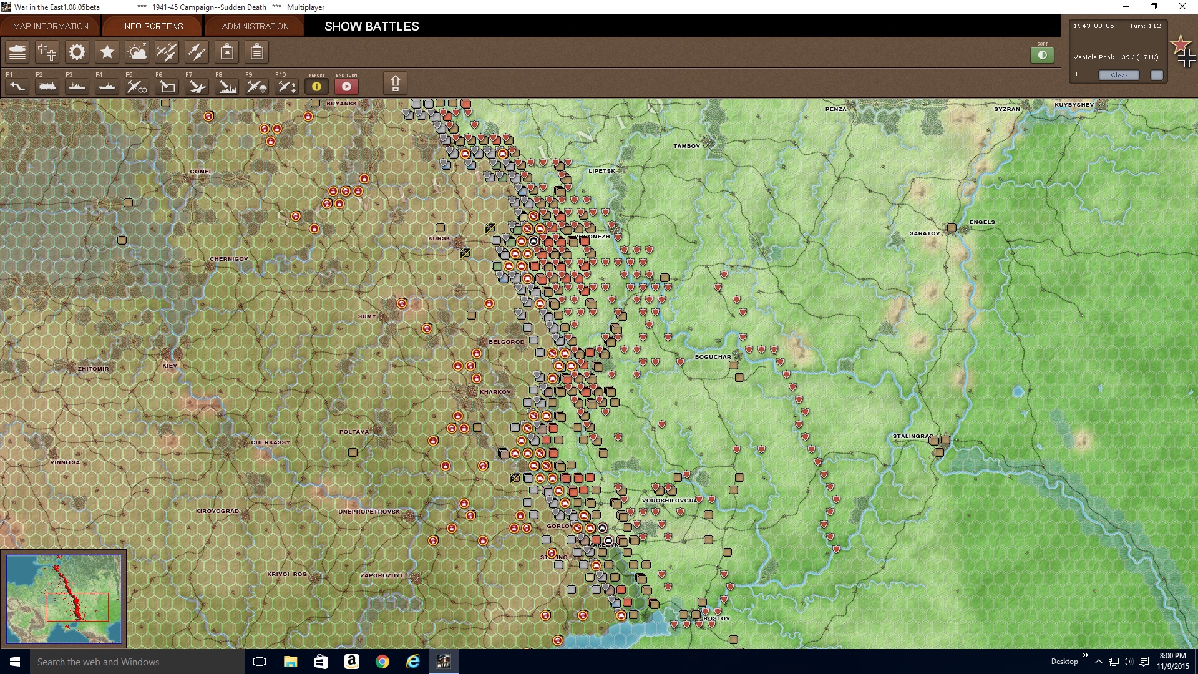This screenshot has width=1198, height=674.
Task: Open the tank order of battle icon
Action: [x=17, y=52]
